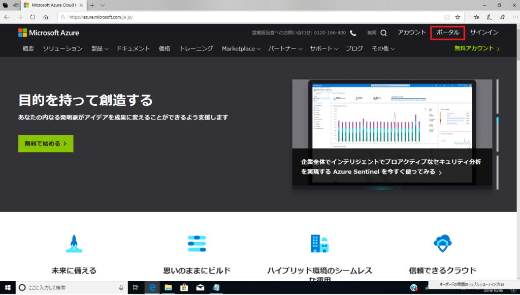Click the page vertical scrollbar
Screen dimensions: 520x295
[518, 151]
